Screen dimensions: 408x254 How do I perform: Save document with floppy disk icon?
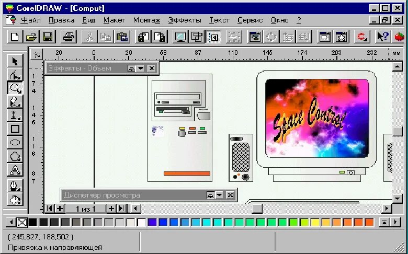pos(48,37)
